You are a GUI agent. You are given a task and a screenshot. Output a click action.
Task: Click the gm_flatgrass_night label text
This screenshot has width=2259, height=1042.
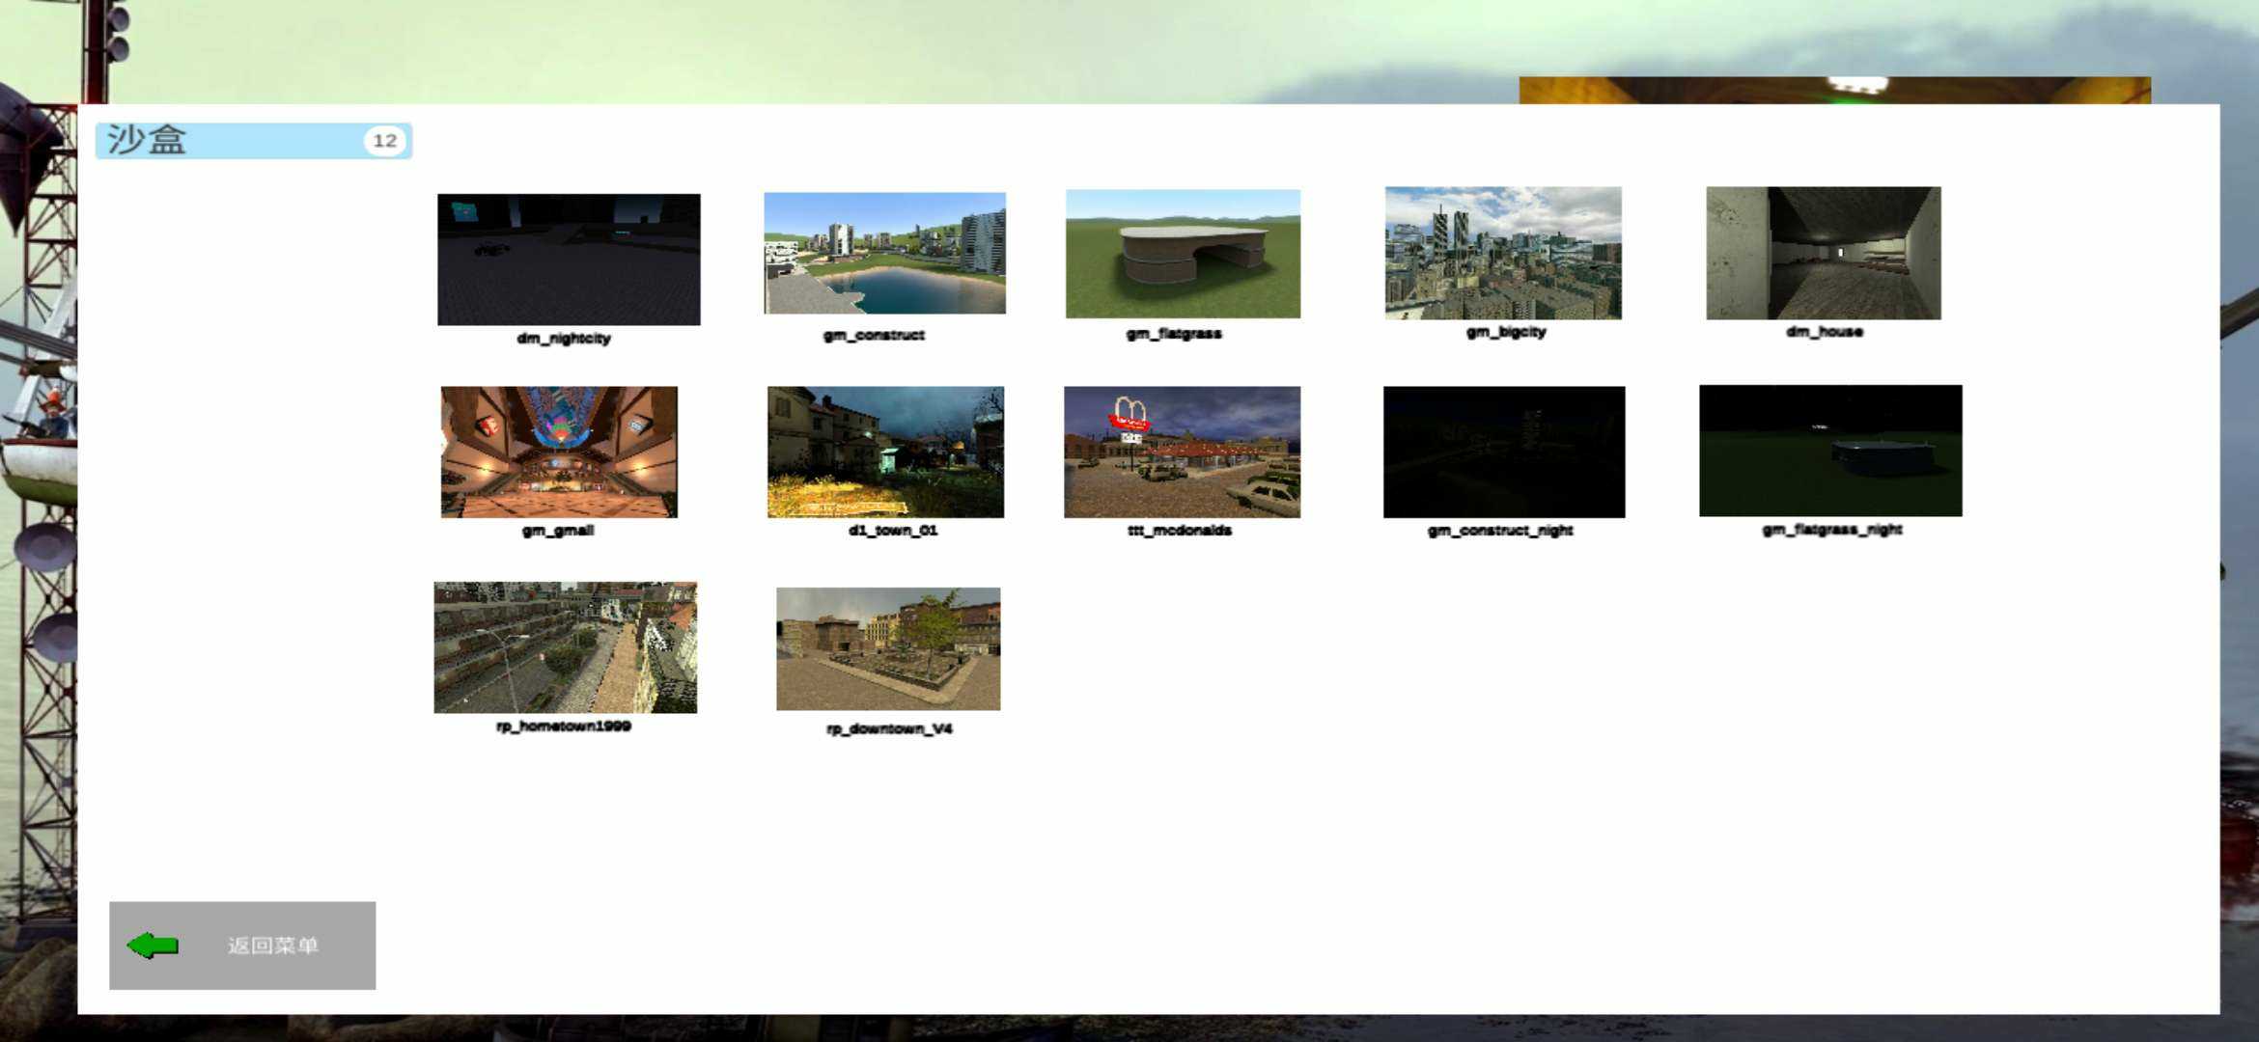(x=1832, y=530)
